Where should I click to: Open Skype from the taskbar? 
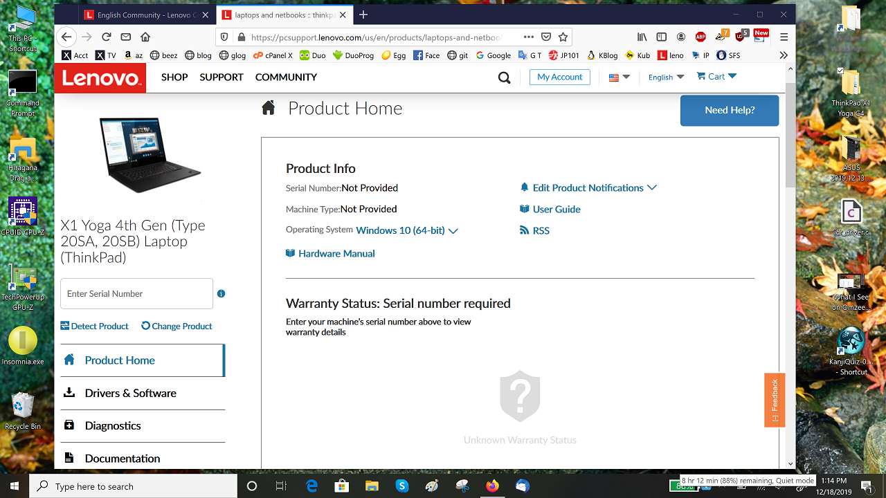[x=401, y=486]
